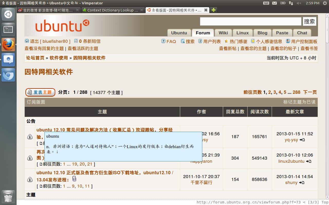Open the Linux navigation tab

click(x=243, y=33)
